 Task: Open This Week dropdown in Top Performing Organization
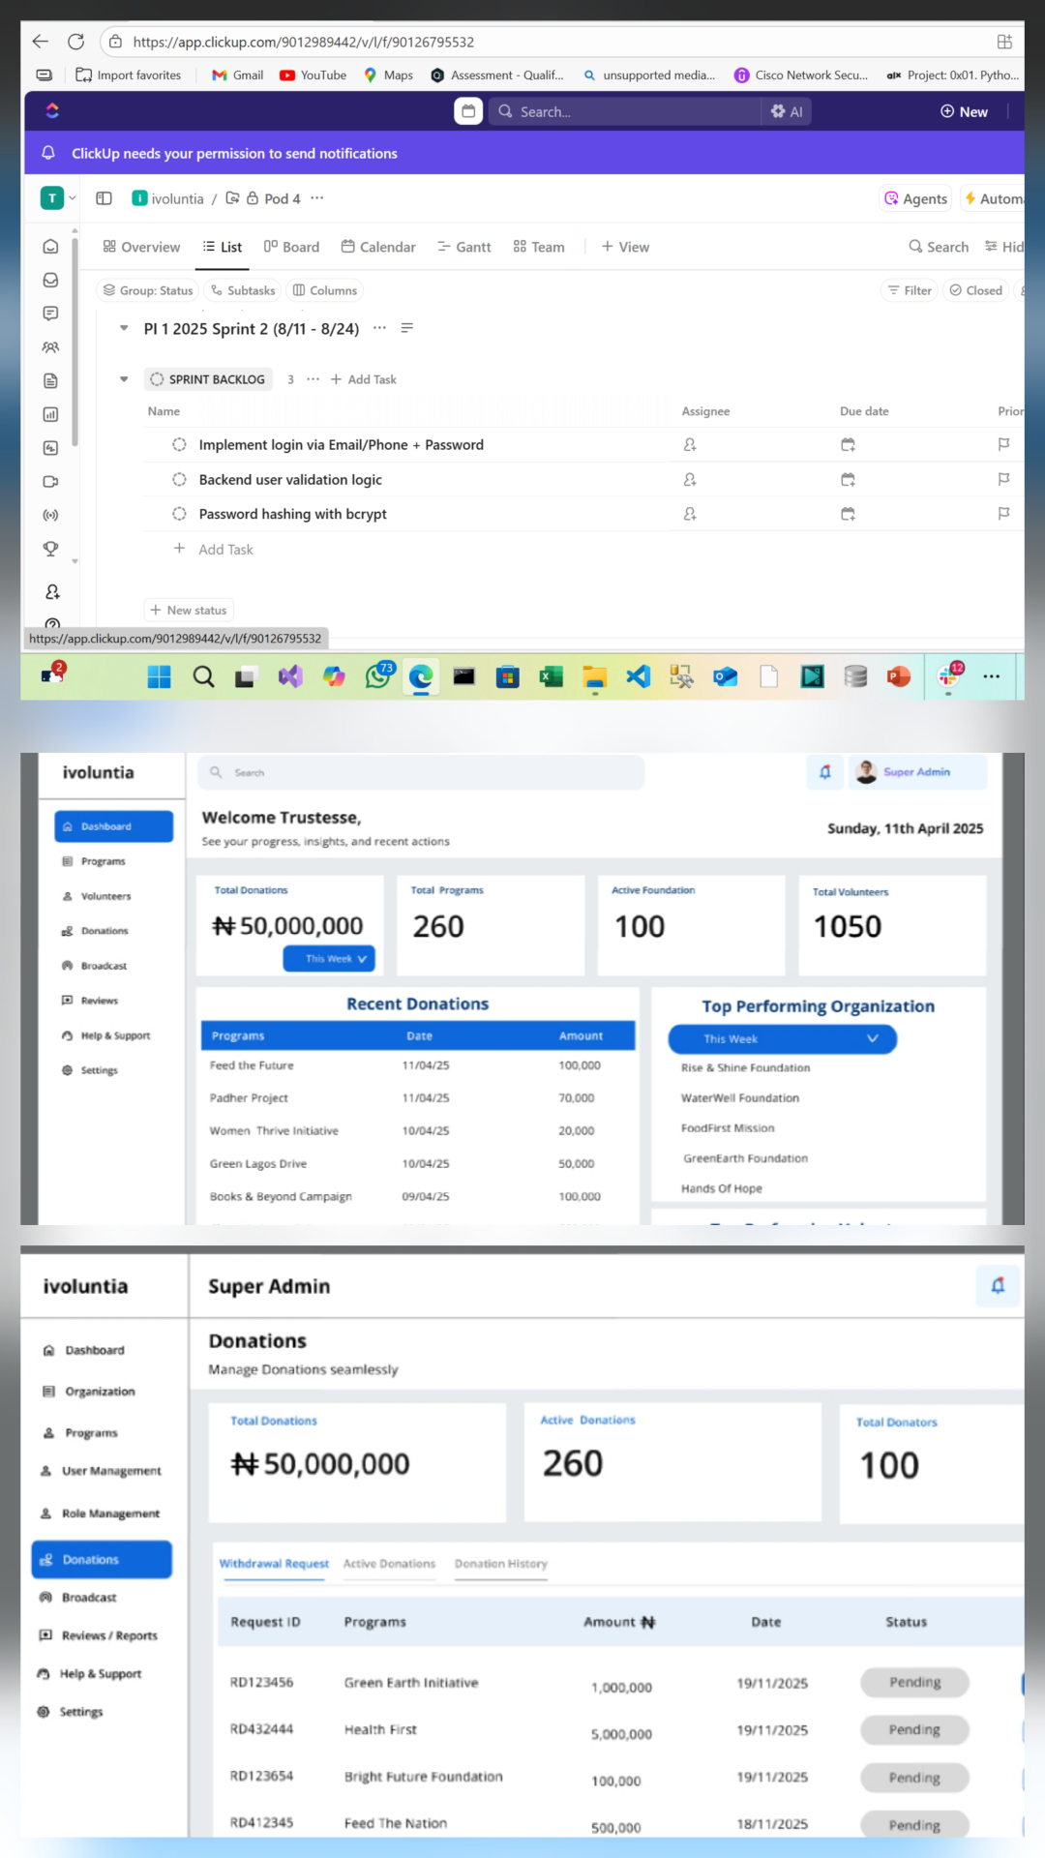(782, 1038)
